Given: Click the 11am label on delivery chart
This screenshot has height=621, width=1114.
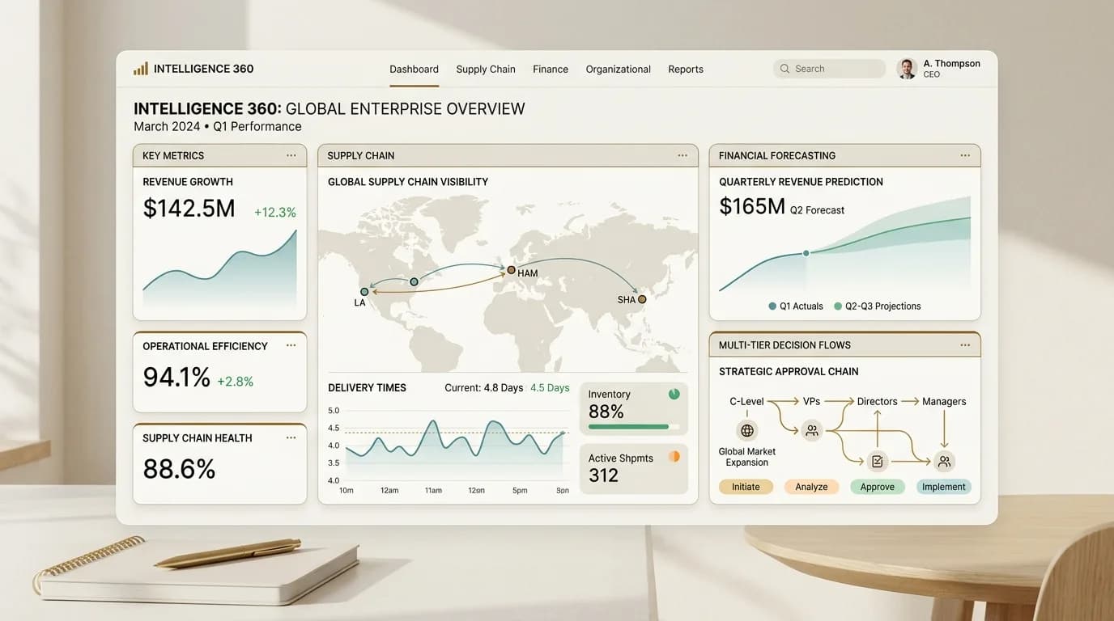Looking at the screenshot, I should tap(433, 491).
